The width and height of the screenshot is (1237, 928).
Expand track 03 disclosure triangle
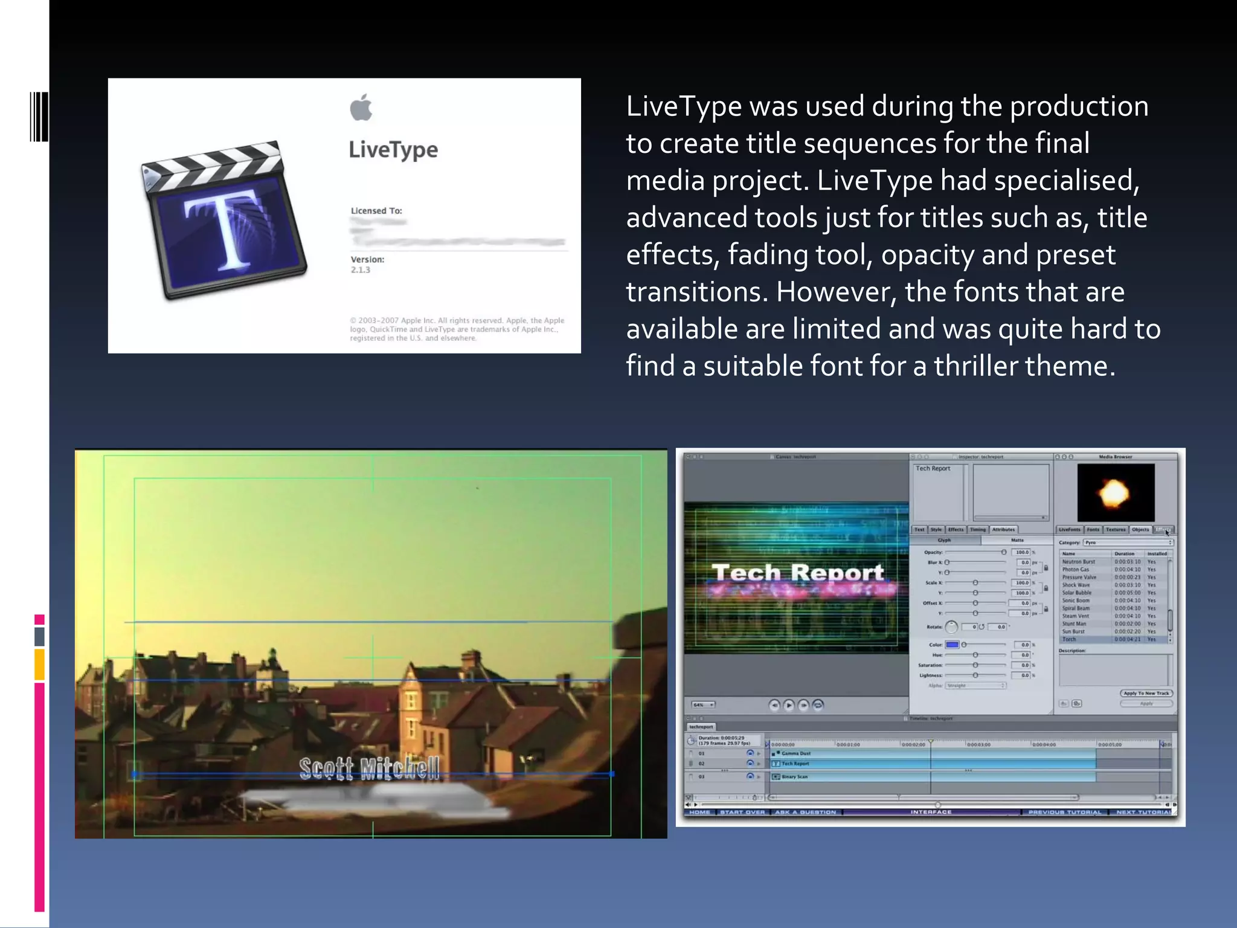click(x=759, y=776)
